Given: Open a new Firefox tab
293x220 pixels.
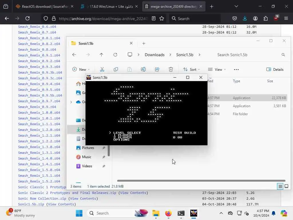Looking at the screenshot, I should 211,6.
